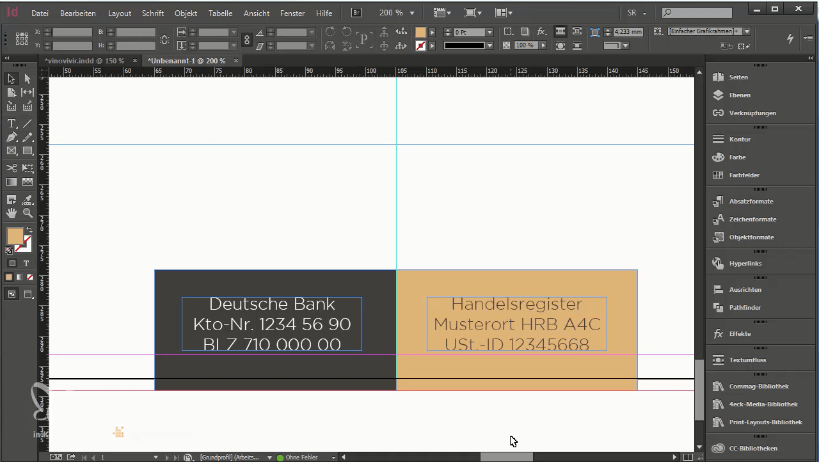
Task: Open the Ebenen panel
Action: [x=740, y=95]
